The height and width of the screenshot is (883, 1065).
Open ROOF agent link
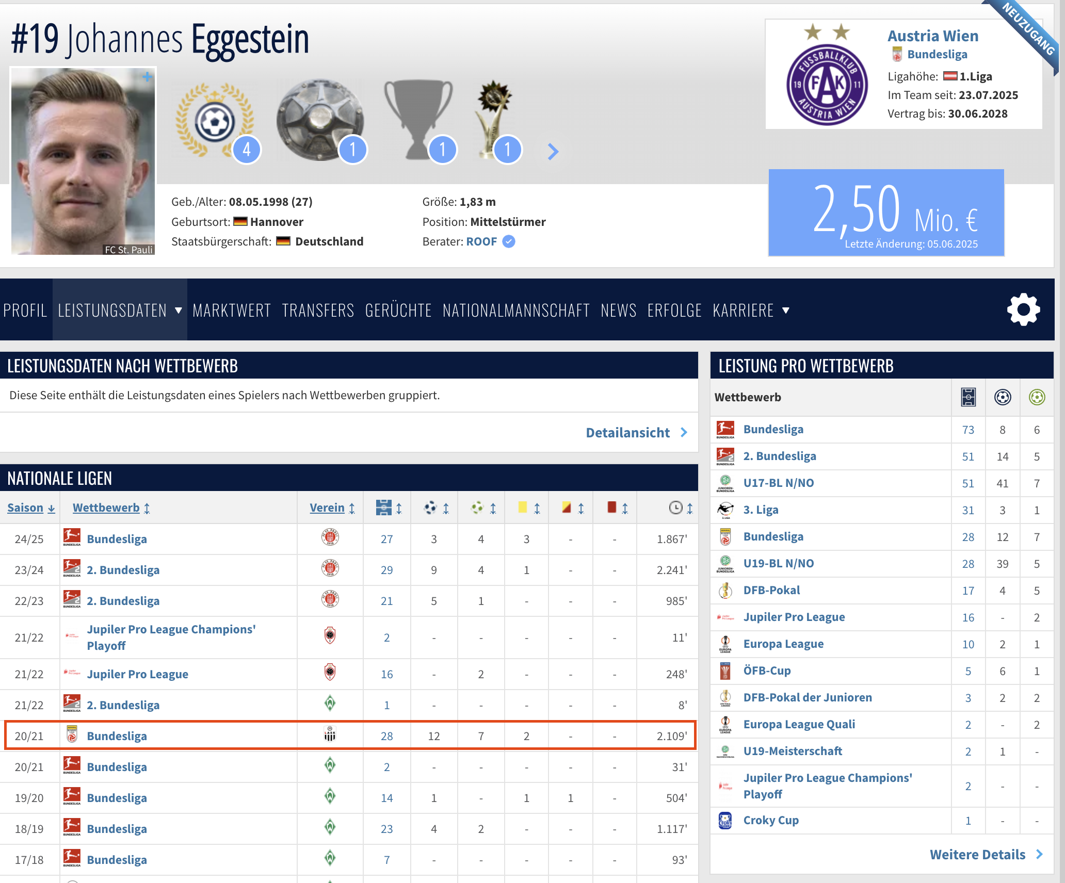[481, 241]
